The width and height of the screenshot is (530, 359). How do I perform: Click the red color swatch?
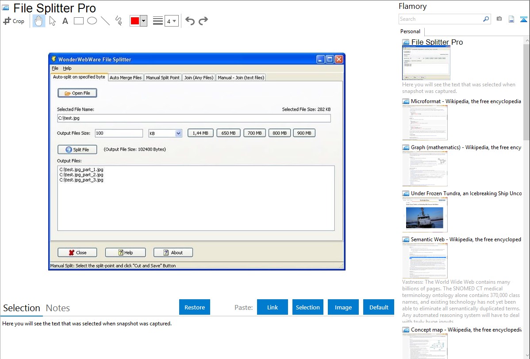[x=135, y=21]
